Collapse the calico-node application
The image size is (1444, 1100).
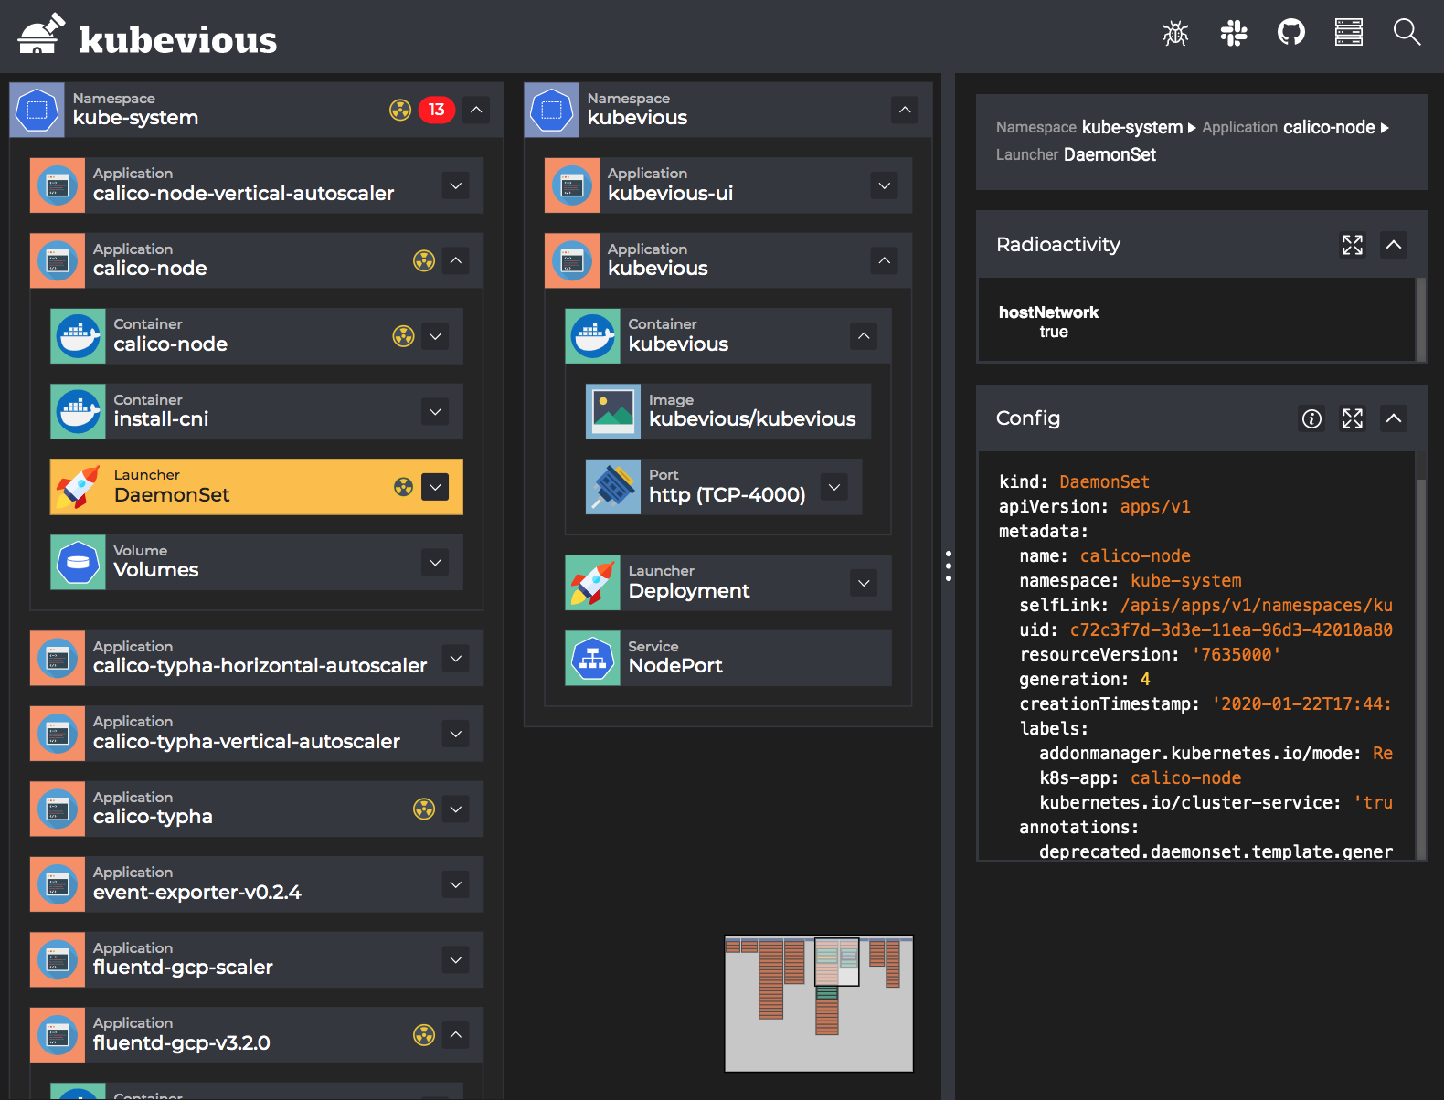click(x=456, y=261)
